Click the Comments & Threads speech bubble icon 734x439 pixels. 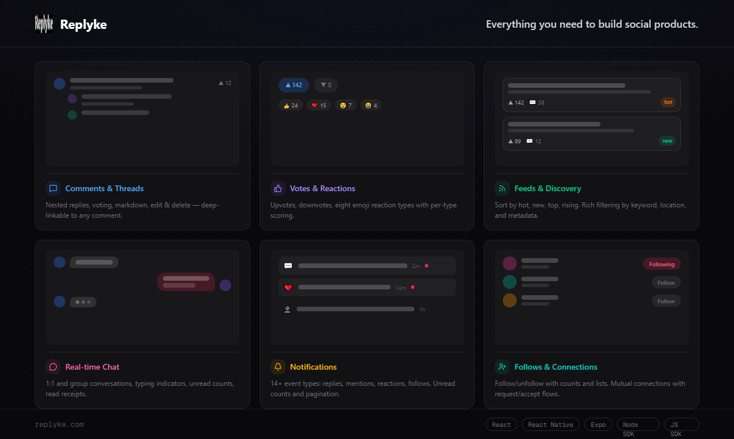click(53, 188)
